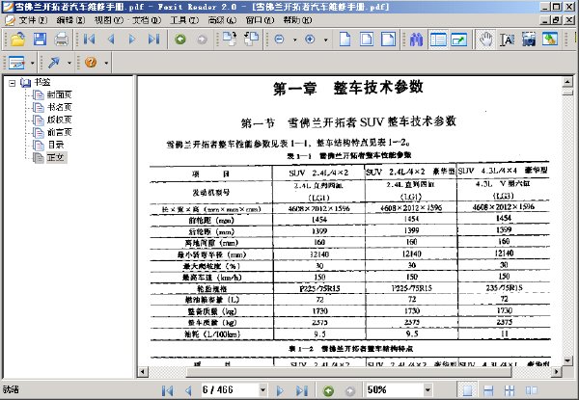Open the 窗口 menu
Image resolution: width=579 pixels, height=400 pixels.
click(260, 20)
